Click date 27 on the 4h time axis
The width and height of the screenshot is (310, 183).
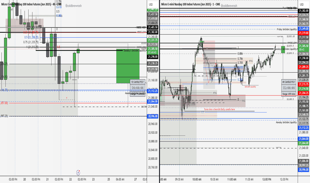click(135, 179)
